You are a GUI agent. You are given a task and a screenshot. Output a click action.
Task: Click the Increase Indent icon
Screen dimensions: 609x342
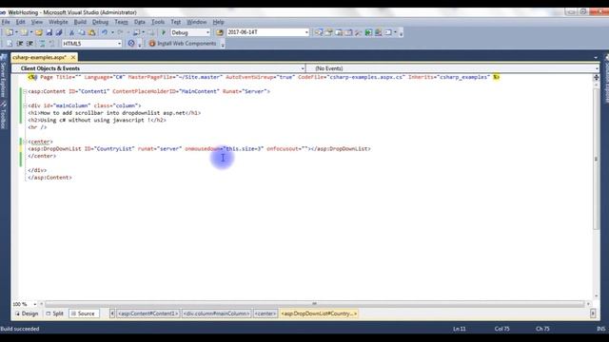point(29,44)
